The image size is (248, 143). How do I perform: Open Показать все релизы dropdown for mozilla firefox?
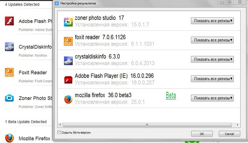(x=212, y=98)
